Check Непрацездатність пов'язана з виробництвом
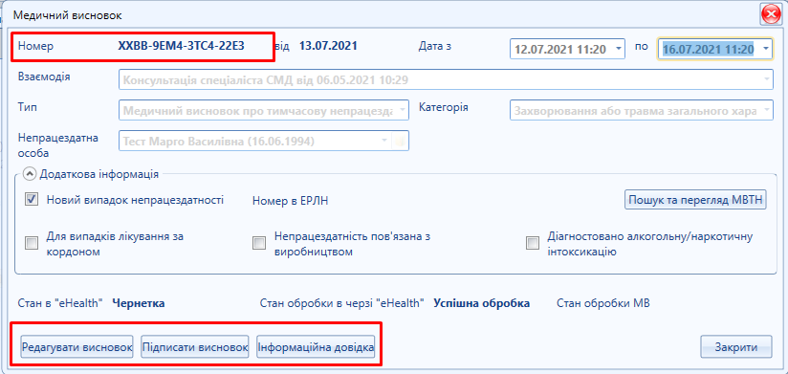The height and width of the screenshot is (374, 788). click(259, 244)
